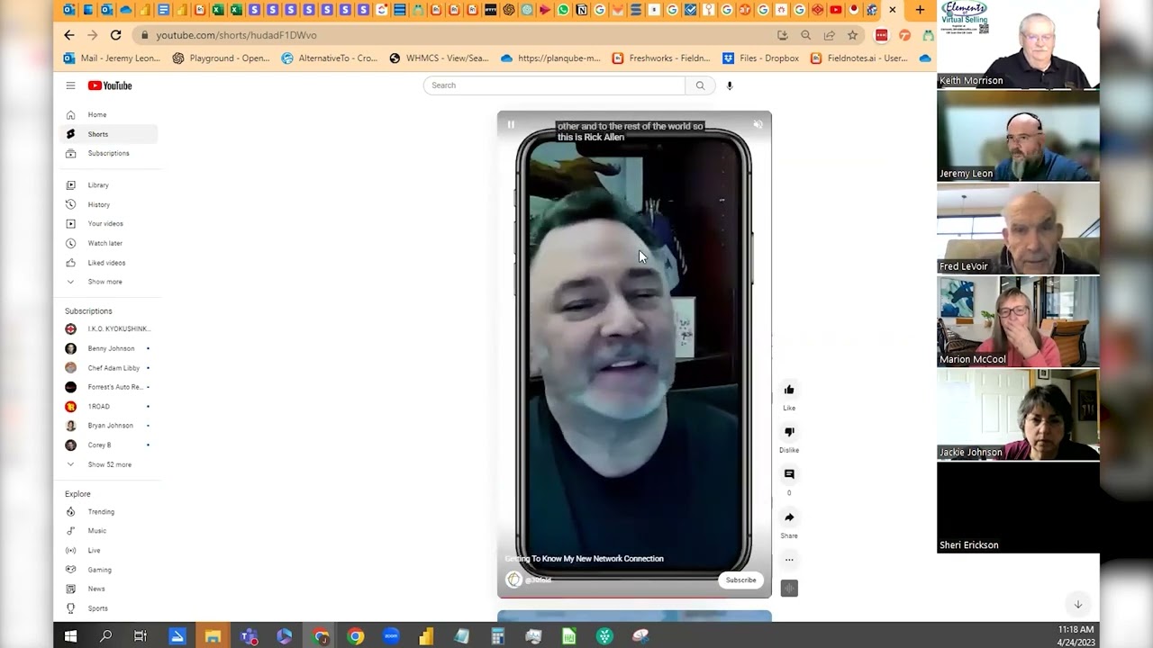The height and width of the screenshot is (648, 1153).
Task: Click the YouTube logo
Action: (x=110, y=85)
